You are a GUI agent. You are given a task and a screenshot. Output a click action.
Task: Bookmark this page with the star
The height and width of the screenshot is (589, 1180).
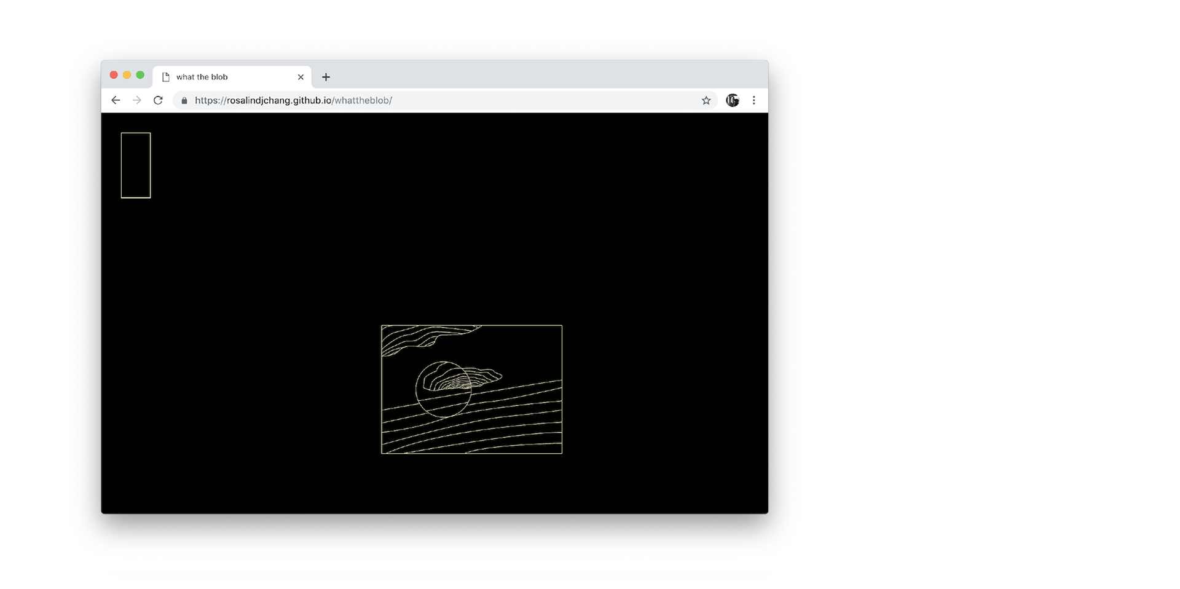pos(706,100)
